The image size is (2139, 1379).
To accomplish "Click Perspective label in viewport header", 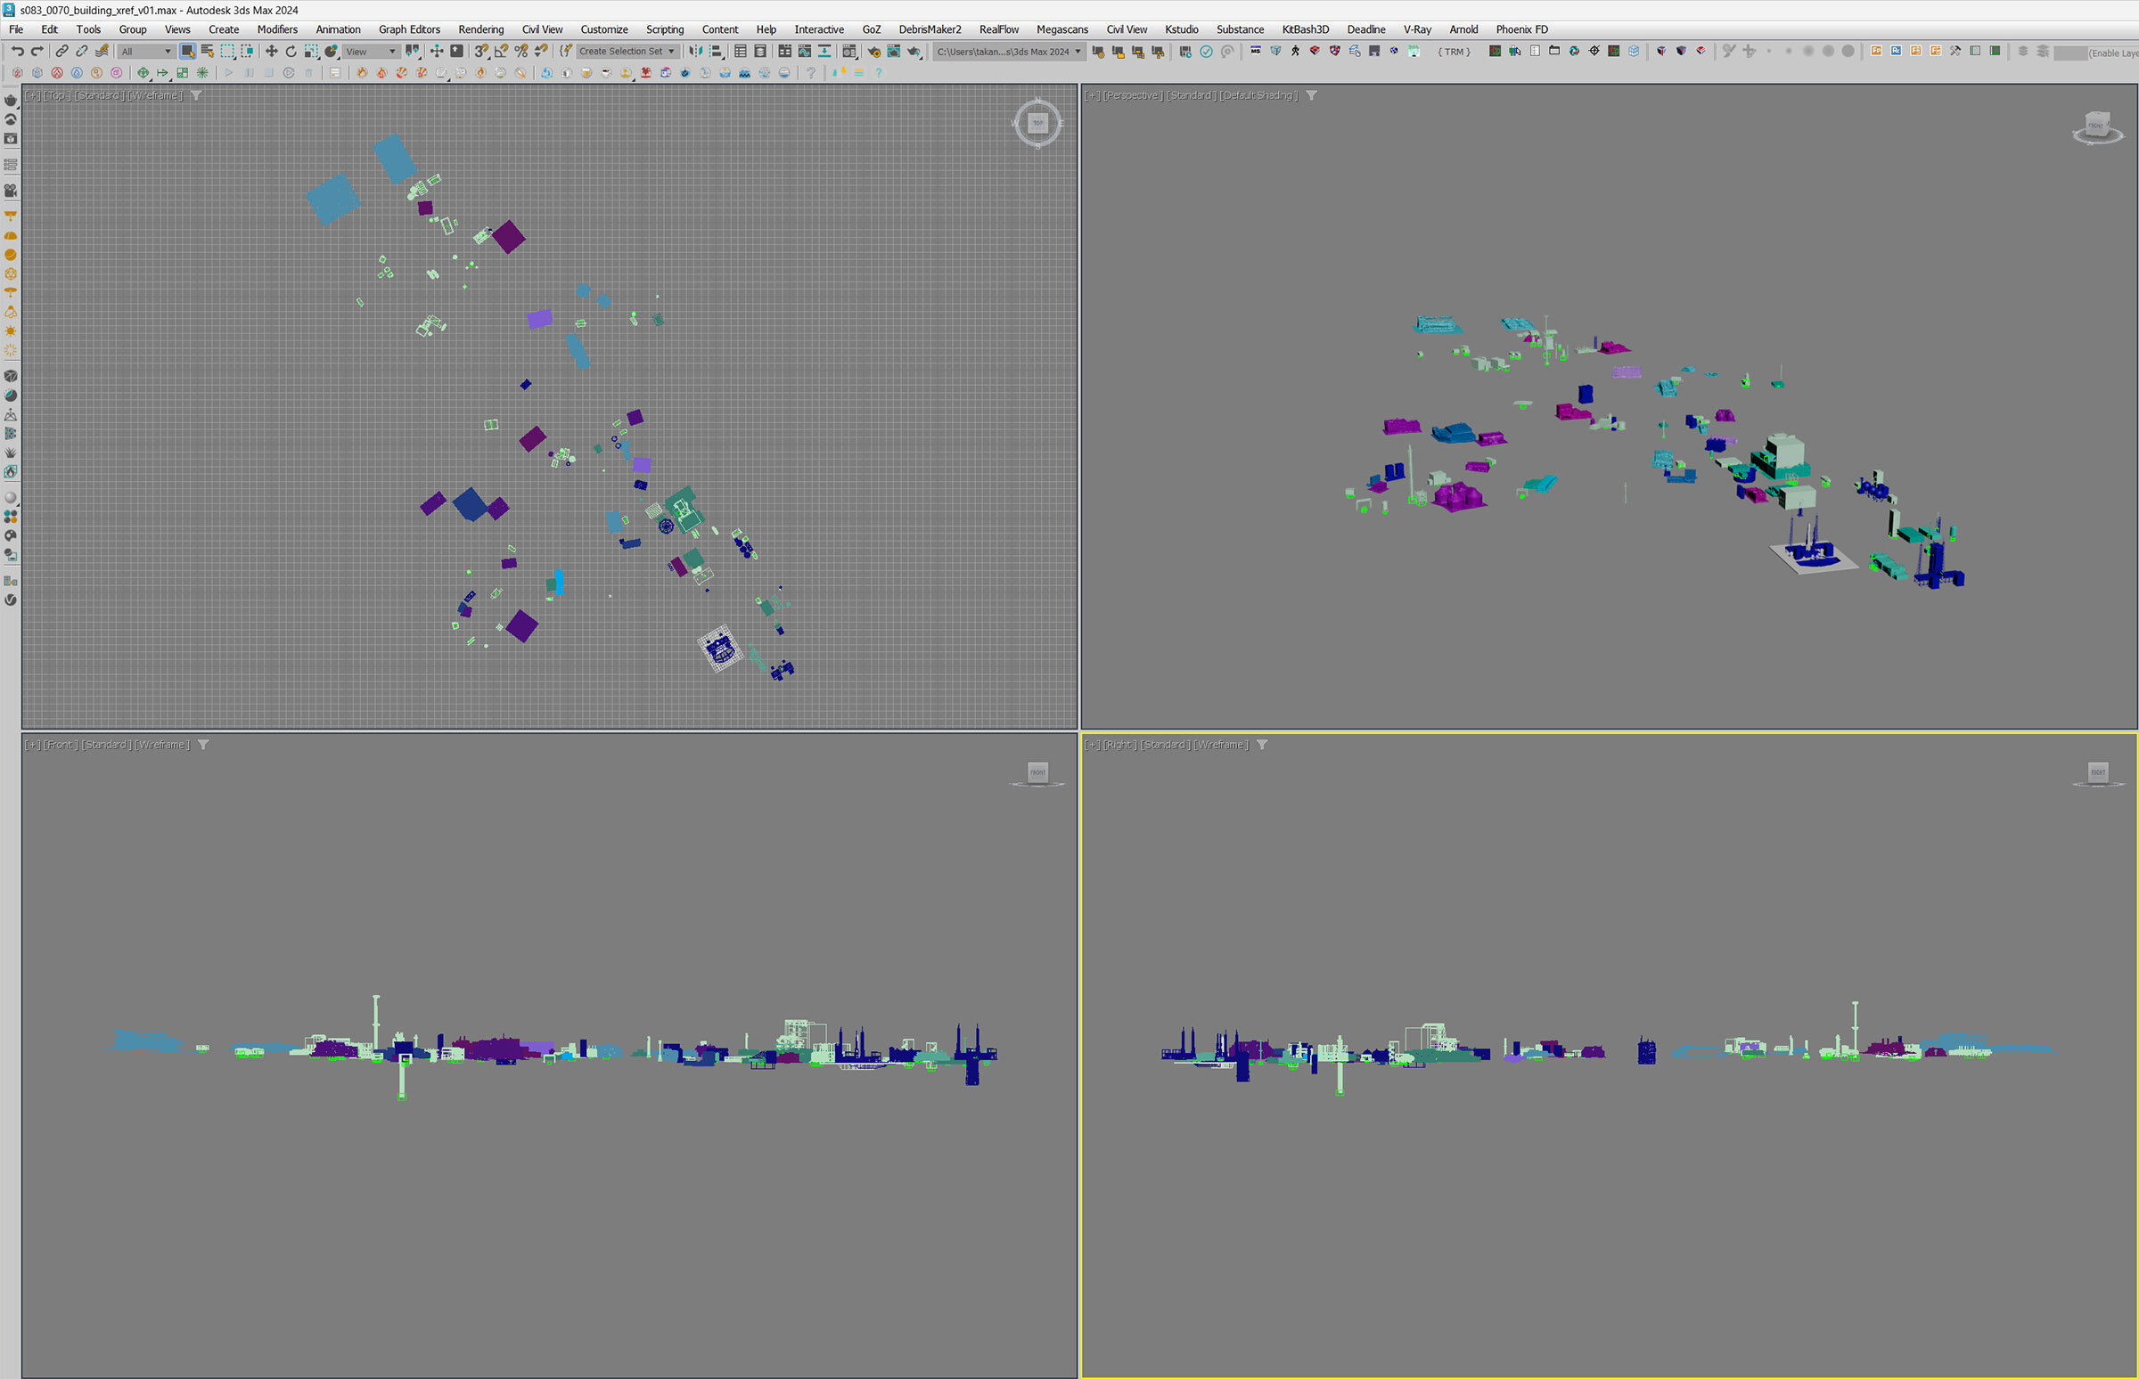I will 1132,95.
